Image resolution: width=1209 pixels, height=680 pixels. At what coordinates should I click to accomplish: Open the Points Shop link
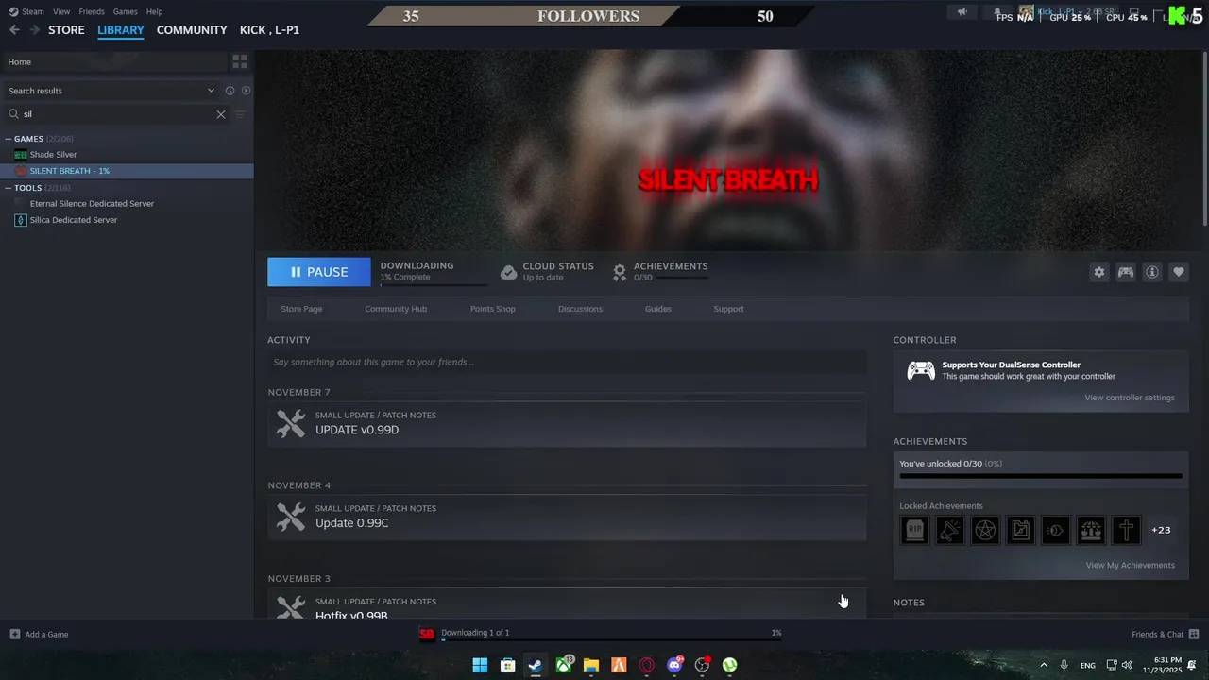pos(493,309)
